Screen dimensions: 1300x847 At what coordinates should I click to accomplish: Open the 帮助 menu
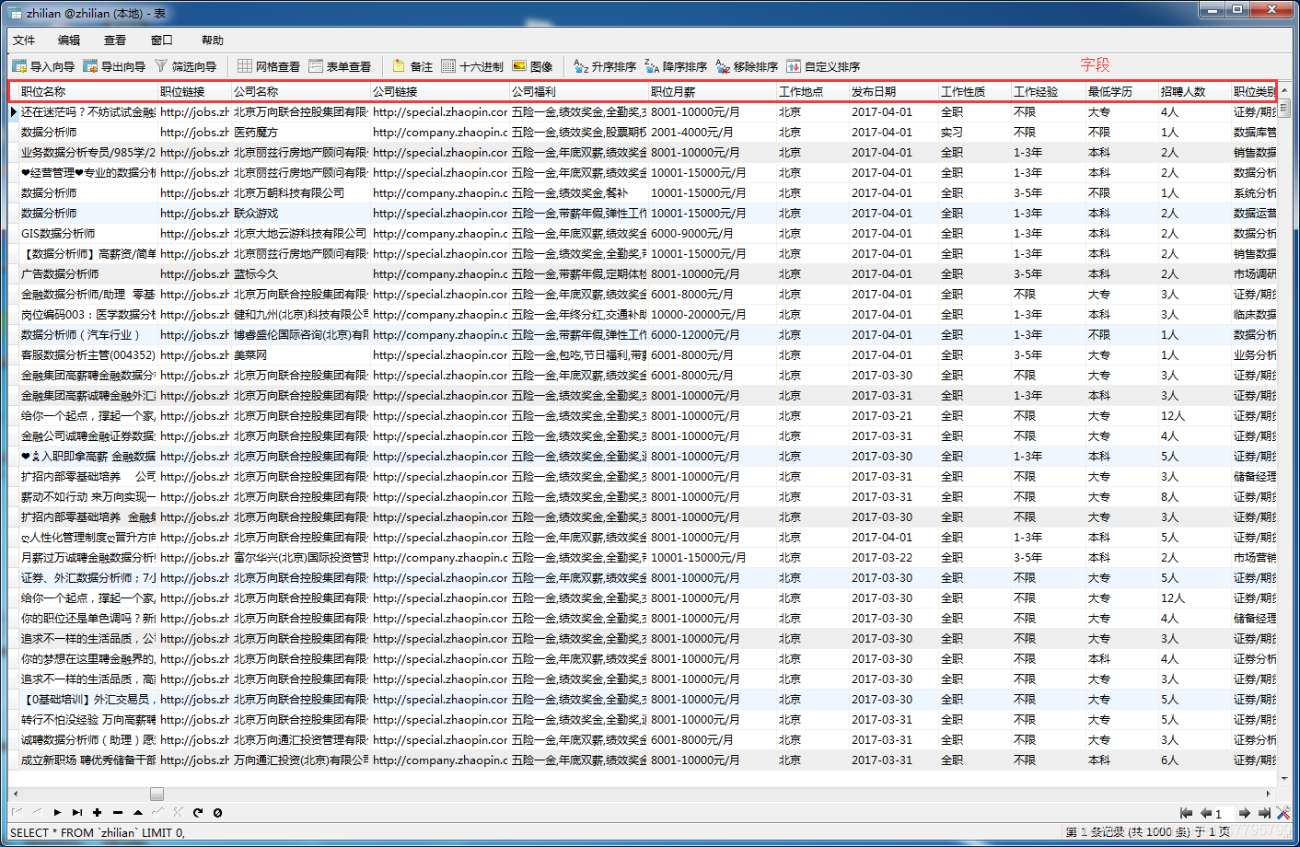[x=213, y=40]
